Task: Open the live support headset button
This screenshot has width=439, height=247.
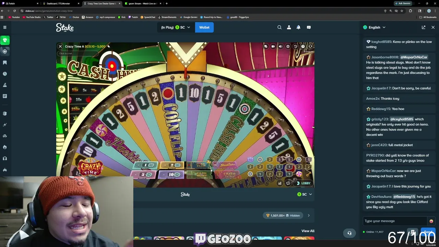Action: tap(349, 233)
